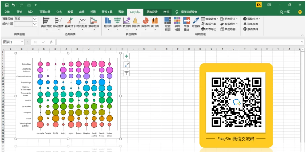Choose the 散点图 scatter chart icon
The height and width of the screenshot is (152, 306).
point(127,23)
